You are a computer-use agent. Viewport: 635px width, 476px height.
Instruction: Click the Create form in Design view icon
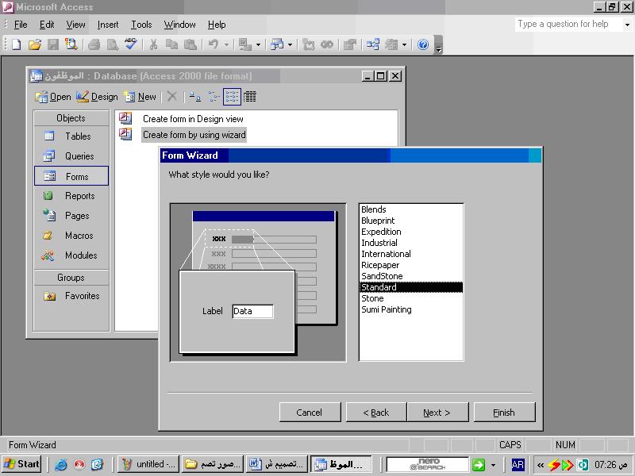pos(125,118)
